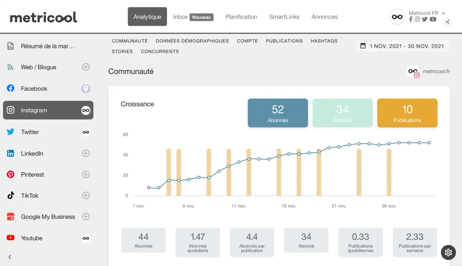Click the Facebook location pin icon
Image resolution: width=462 pixels, height=266 pixels.
coord(86,89)
